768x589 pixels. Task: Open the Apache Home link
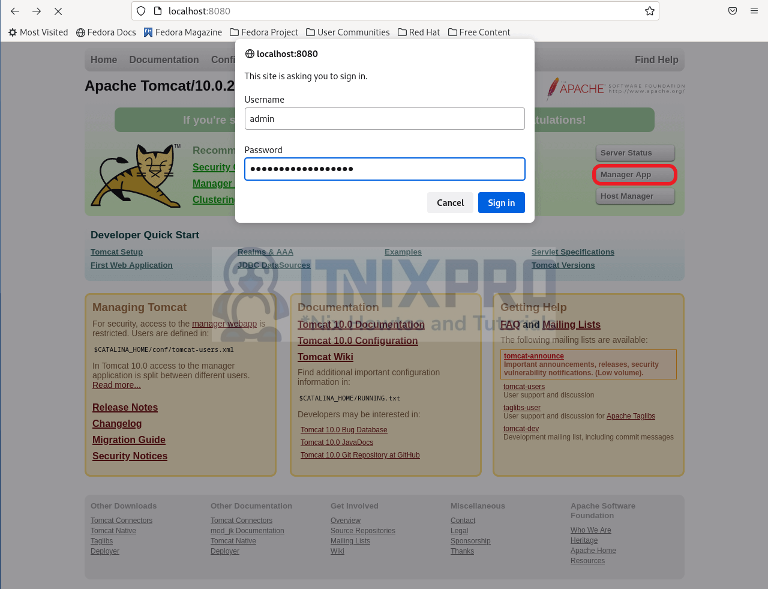593,551
